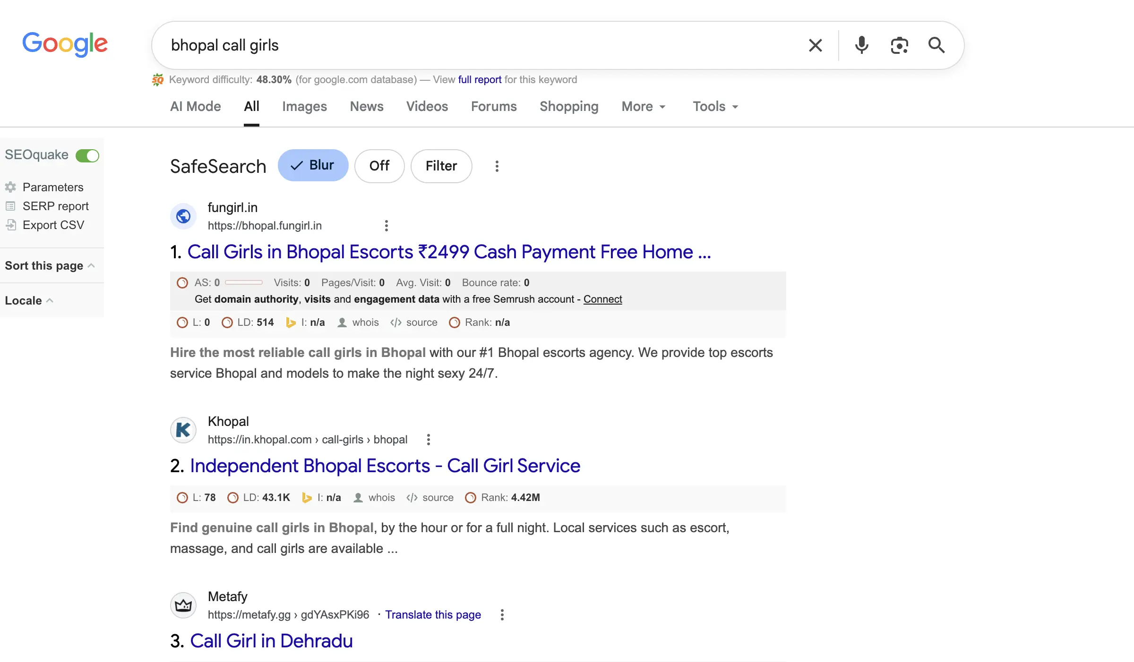Click the Export CSV icon
The height and width of the screenshot is (662, 1134).
pyautogui.click(x=10, y=225)
